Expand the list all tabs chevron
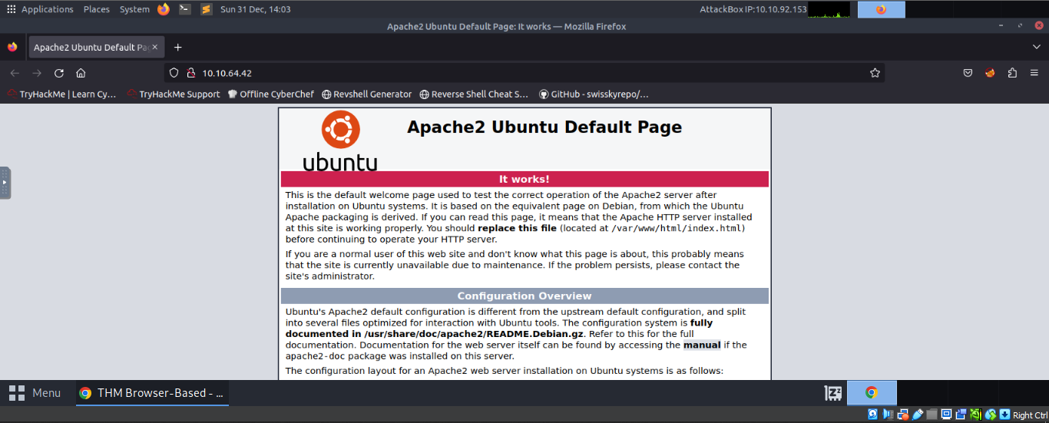 pyautogui.click(x=1037, y=47)
